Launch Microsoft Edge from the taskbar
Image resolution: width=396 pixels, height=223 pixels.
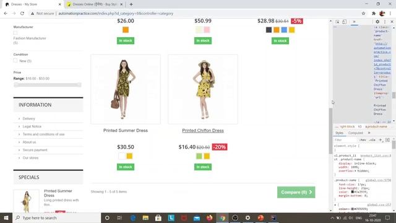tap(133, 217)
